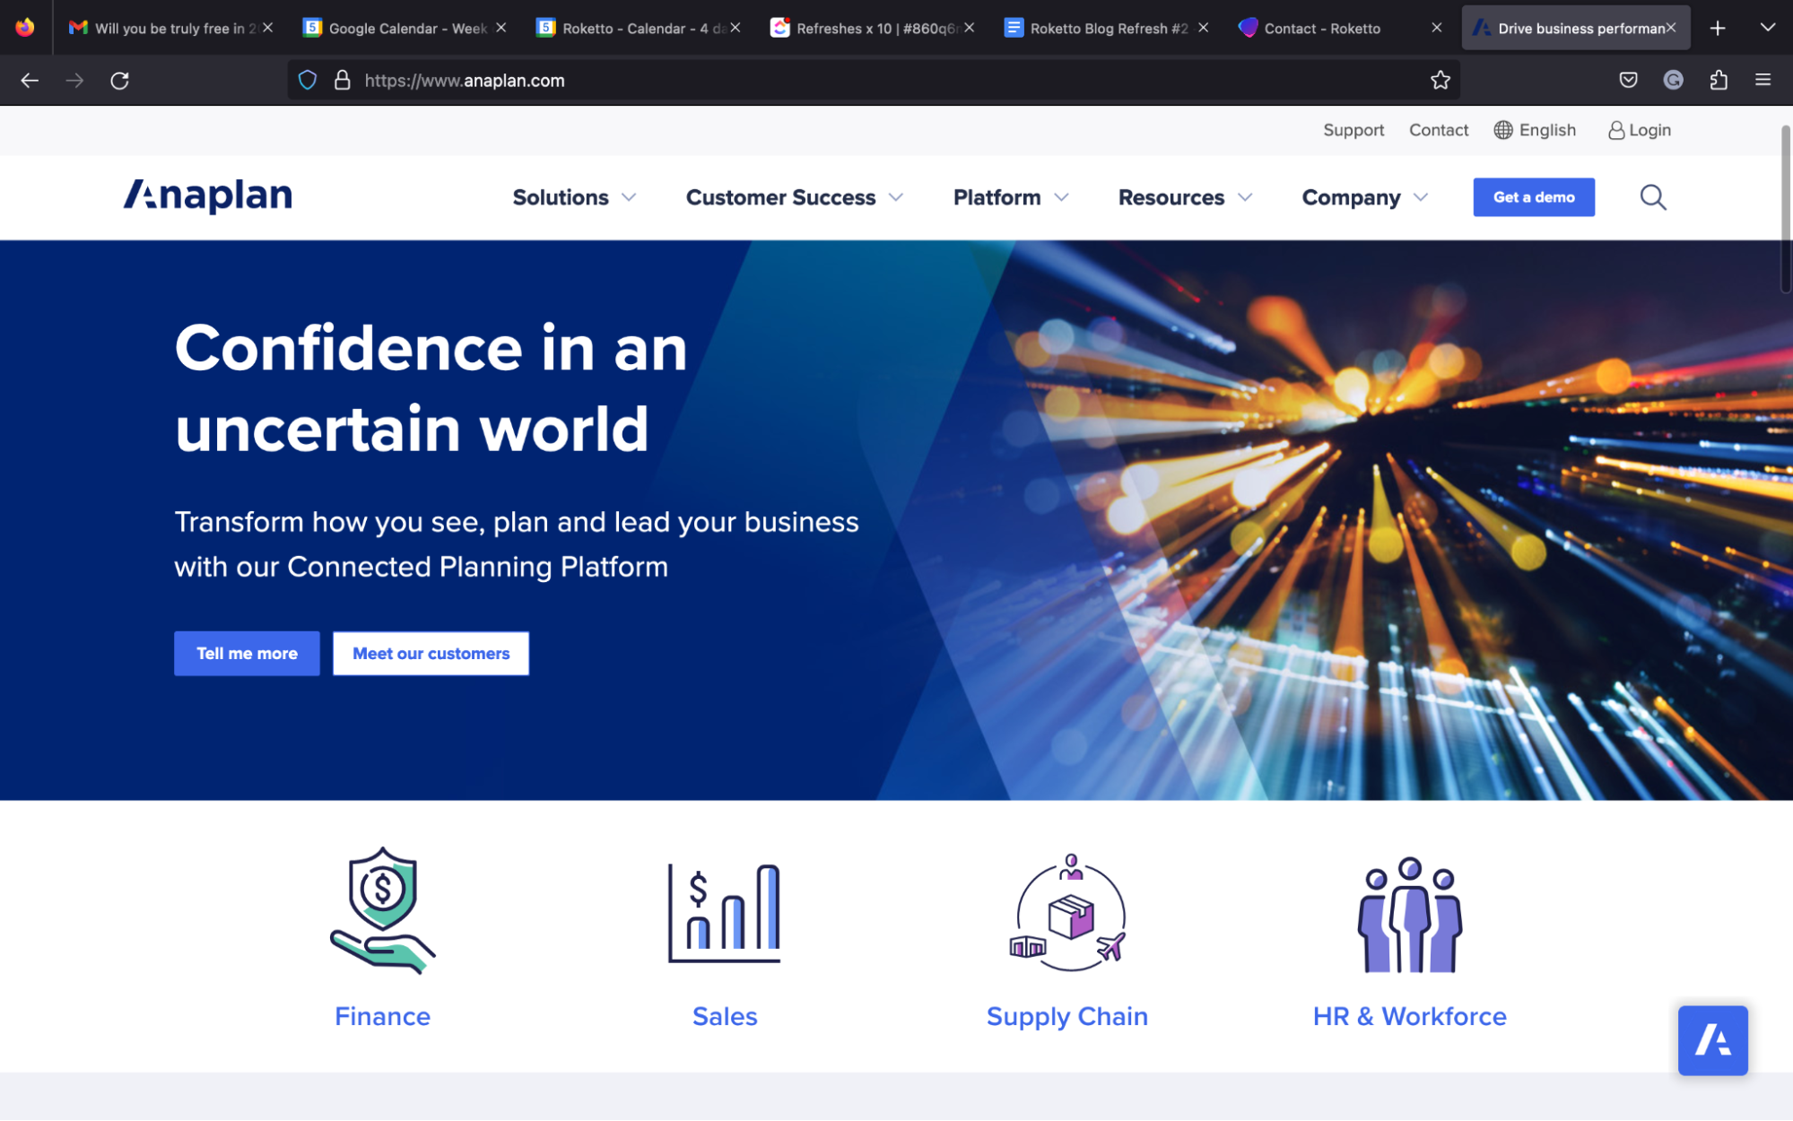Open the Anaplan chat widget bubble
Screen dimensions: 1793x1121
pos(1712,1040)
